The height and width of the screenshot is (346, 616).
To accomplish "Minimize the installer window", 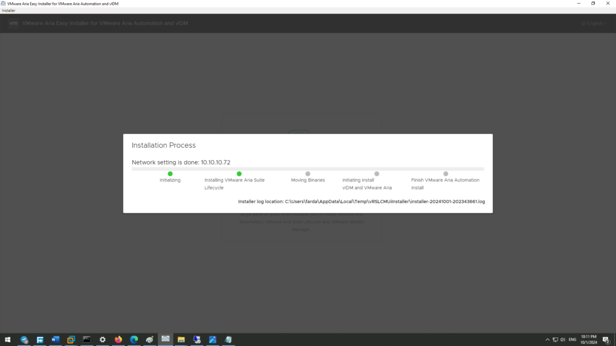I will 579,4.
